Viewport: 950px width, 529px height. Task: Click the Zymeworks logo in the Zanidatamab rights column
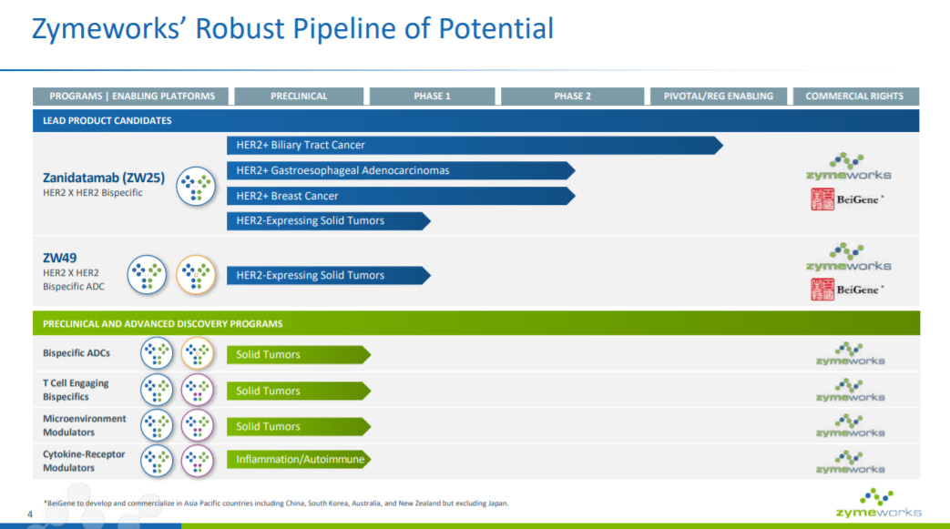[848, 167]
